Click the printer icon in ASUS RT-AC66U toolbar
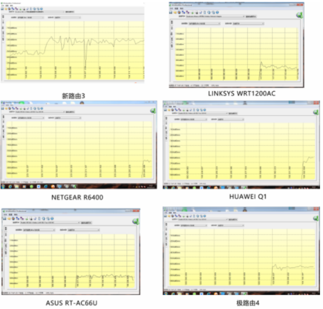Screen dimensions: 323x309 tap(31, 219)
